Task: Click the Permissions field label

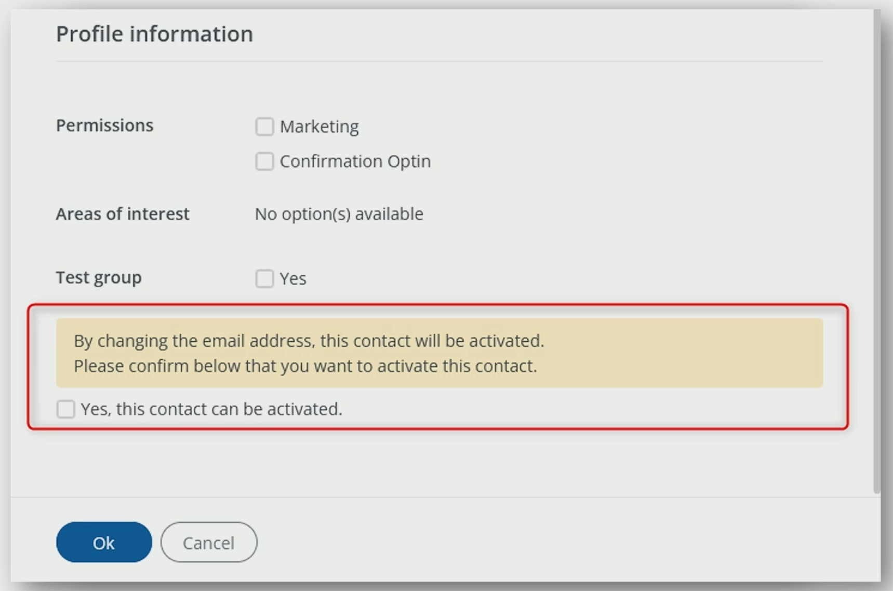Action: pos(104,126)
